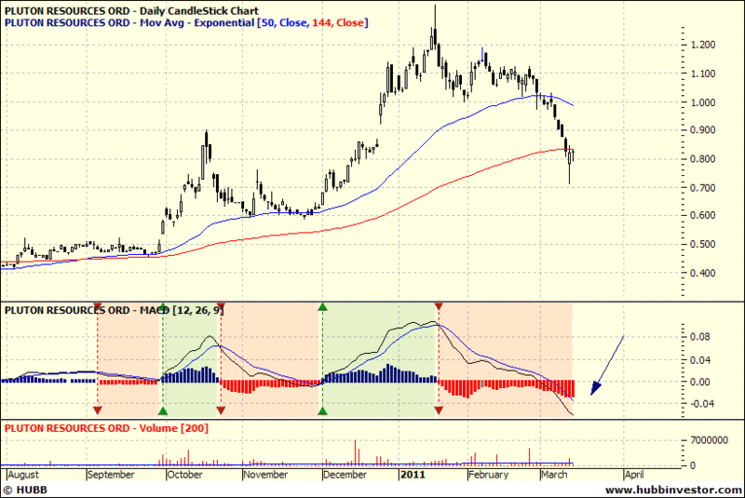Click the 0.08 MACD axis label
Image resolution: width=745 pixels, height=498 pixels.
pyautogui.click(x=700, y=337)
